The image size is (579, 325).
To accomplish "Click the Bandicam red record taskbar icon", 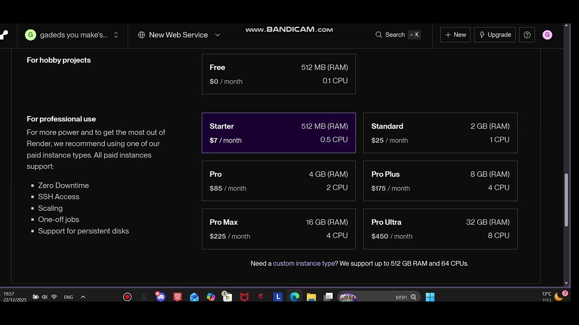I will coord(127,297).
